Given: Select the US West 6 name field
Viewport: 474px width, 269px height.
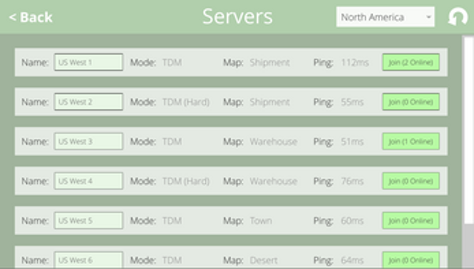Looking at the screenshot, I should pos(88,260).
